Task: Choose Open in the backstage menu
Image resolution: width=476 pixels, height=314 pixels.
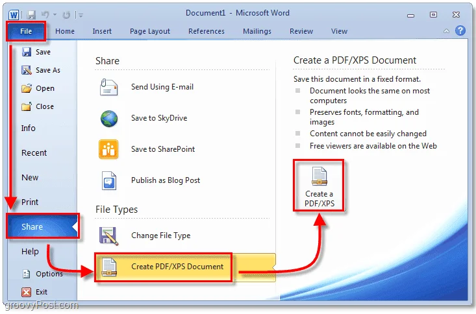Action: [45, 89]
